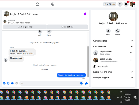The width and height of the screenshot is (139, 105).
Task: Click Khalid Mughal member avatar
Action: [96, 60]
